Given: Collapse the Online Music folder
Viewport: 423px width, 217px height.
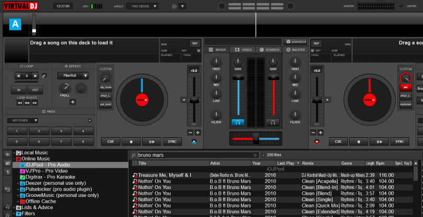Looking at the screenshot, I should (x=14, y=159).
